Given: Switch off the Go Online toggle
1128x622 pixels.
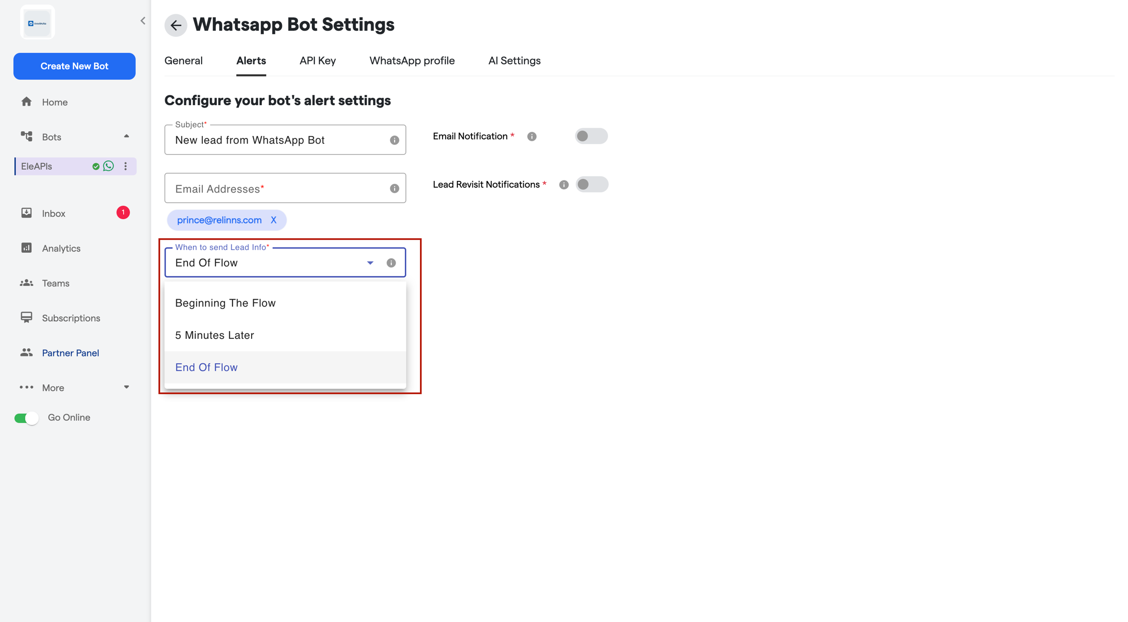Looking at the screenshot, I should pos(26,418).
